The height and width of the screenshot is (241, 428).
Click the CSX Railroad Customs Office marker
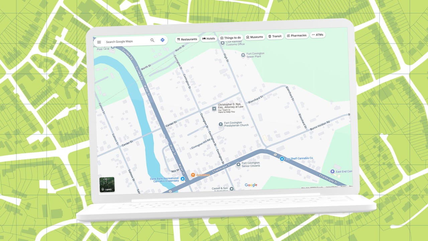tap(222, 43)
